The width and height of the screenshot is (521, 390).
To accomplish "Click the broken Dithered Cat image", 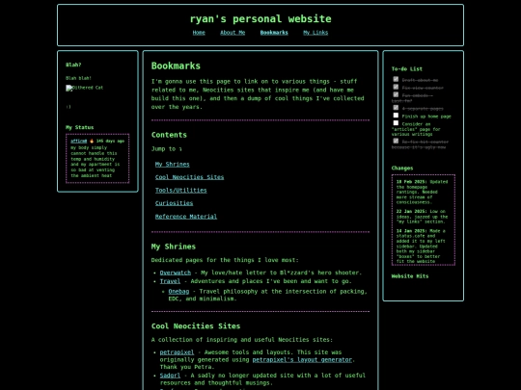I will click(x=84, y=88).
